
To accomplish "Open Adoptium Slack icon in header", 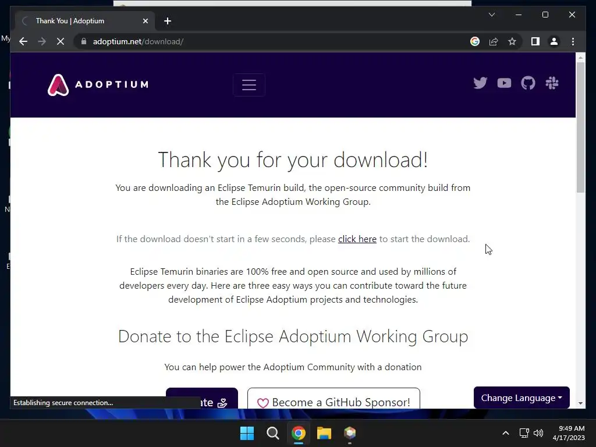I will click(552, 83).
